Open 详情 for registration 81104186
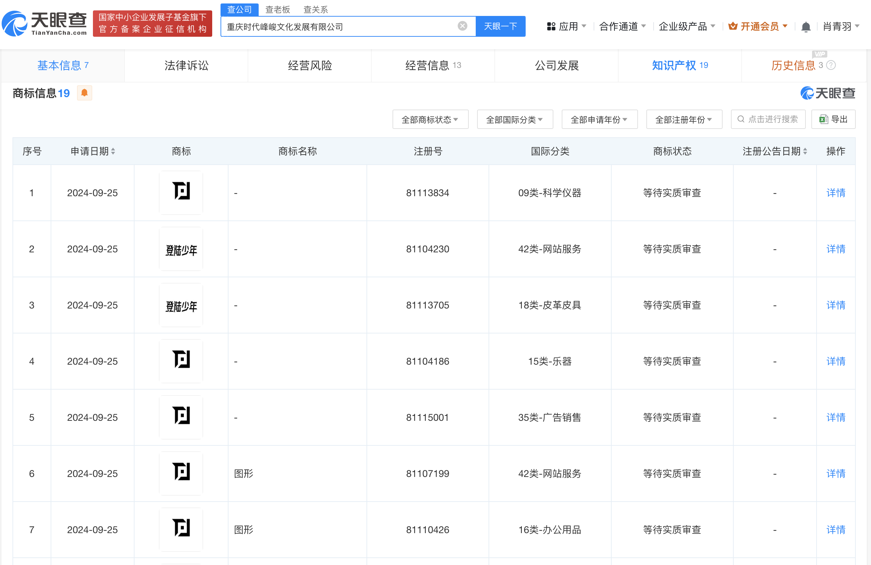Screen dimensions: 871x565 836,361
